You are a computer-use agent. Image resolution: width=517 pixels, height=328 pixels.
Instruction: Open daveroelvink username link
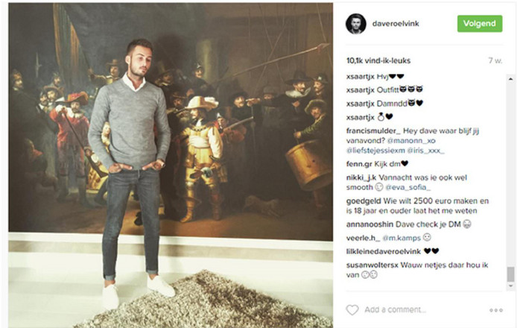396,24
